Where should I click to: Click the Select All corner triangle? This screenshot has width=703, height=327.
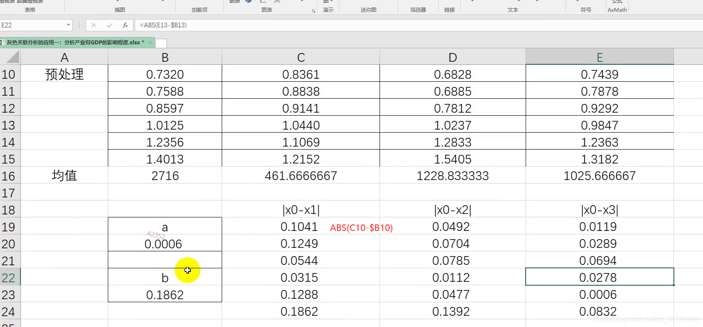click(x=10, y=57)
